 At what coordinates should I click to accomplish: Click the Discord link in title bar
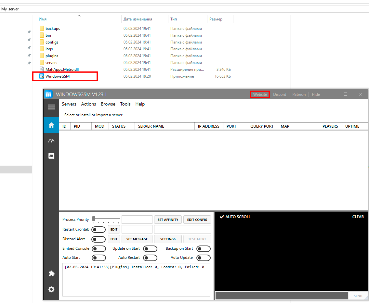(x=280, y=94)
